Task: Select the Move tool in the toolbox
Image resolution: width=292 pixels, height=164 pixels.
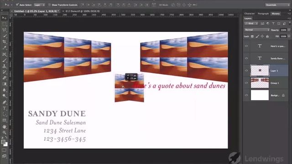Action: point(4,18)
